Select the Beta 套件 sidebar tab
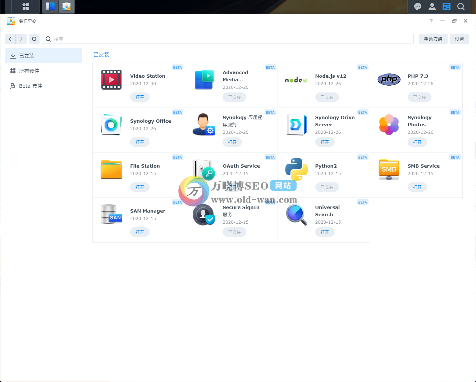 44,86
